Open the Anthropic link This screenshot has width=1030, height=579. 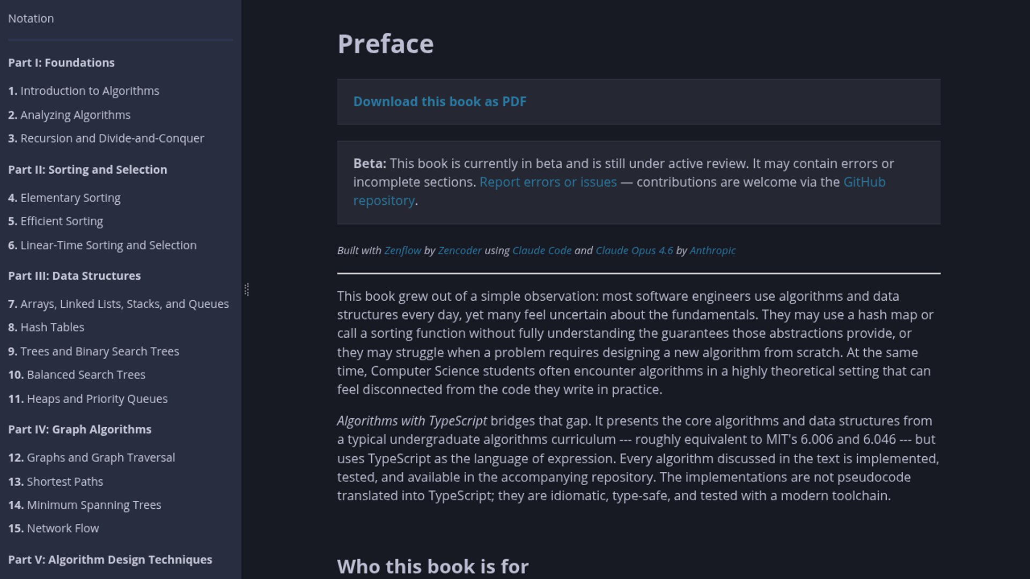coord(712,250)
